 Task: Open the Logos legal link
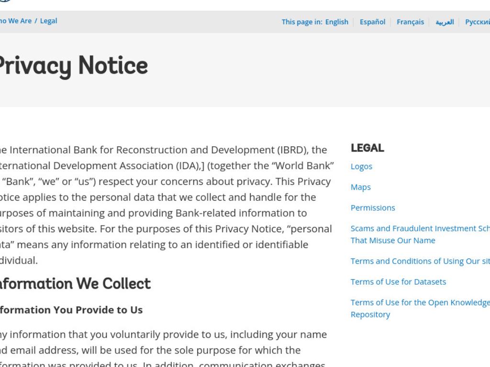(361, 166)
